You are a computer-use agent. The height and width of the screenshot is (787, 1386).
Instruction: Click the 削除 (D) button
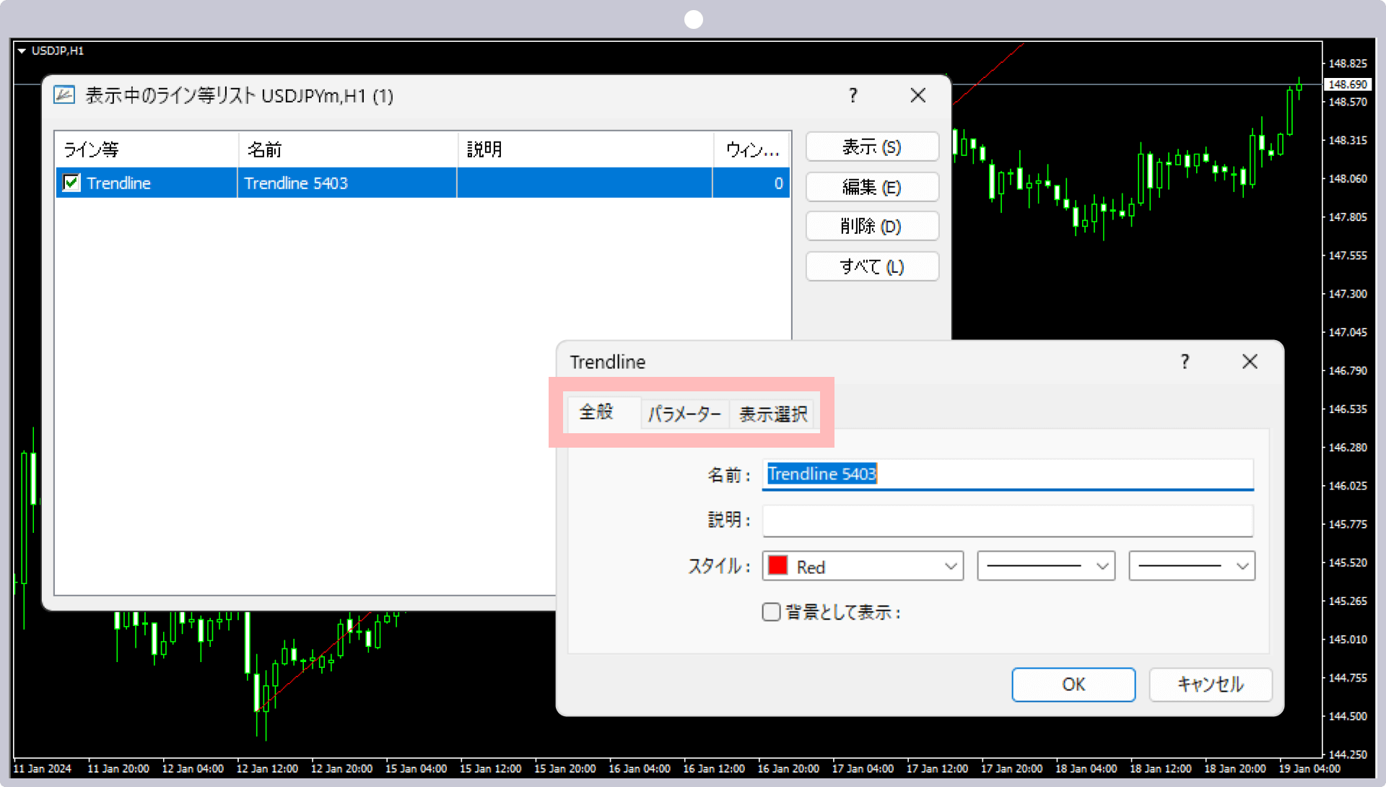point(872,226)
